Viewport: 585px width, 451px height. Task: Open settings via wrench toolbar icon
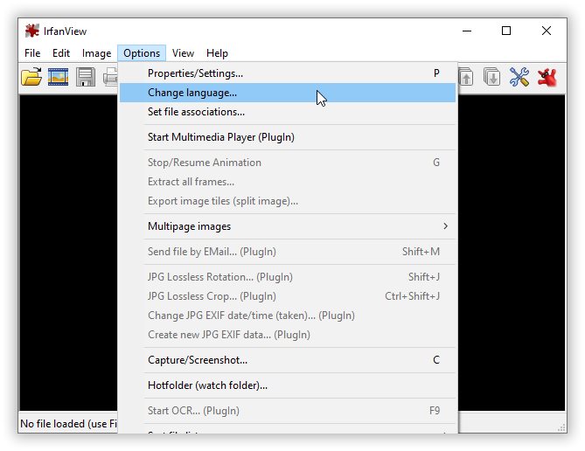(519, 77)
